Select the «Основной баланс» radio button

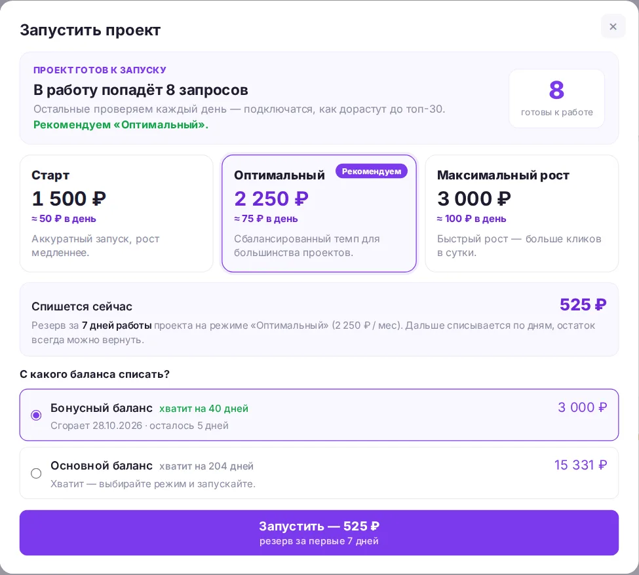click(x=36, y=473)
